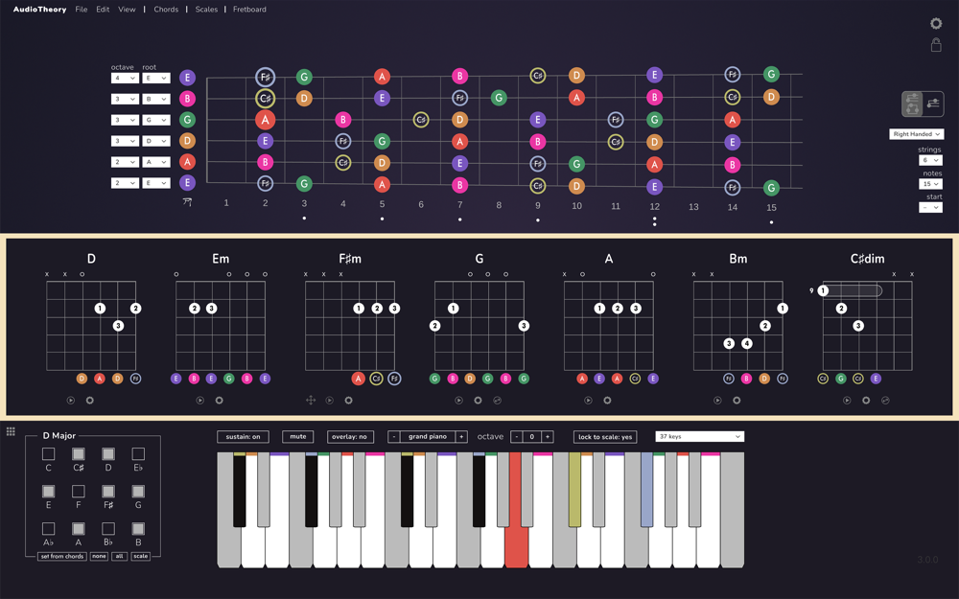Click the all notes button
Viewport: 959px width, 599px height.
[119, 556]
